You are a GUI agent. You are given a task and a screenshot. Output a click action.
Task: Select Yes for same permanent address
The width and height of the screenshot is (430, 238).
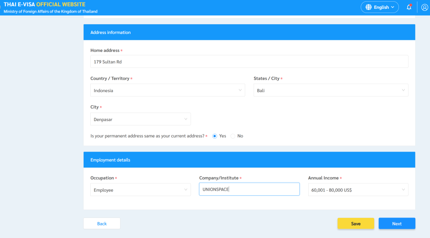pos(215,136)
